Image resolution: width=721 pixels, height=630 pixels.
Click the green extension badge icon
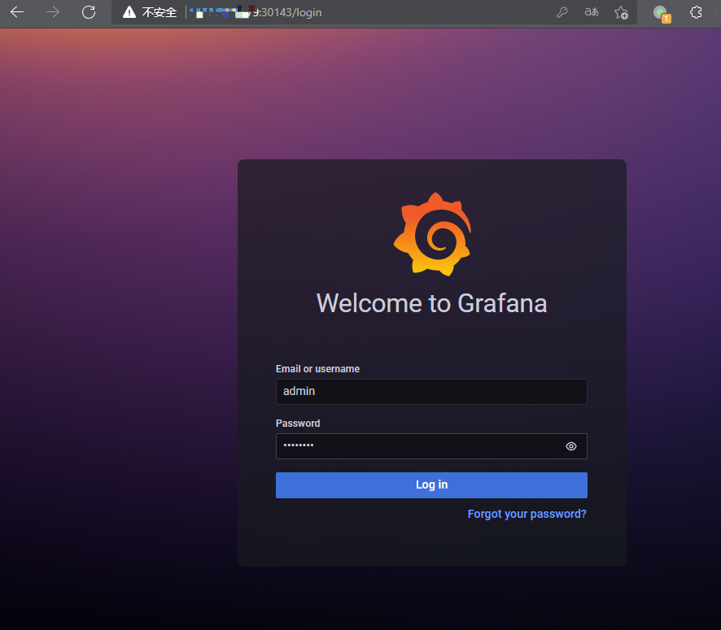click(662, 13)
